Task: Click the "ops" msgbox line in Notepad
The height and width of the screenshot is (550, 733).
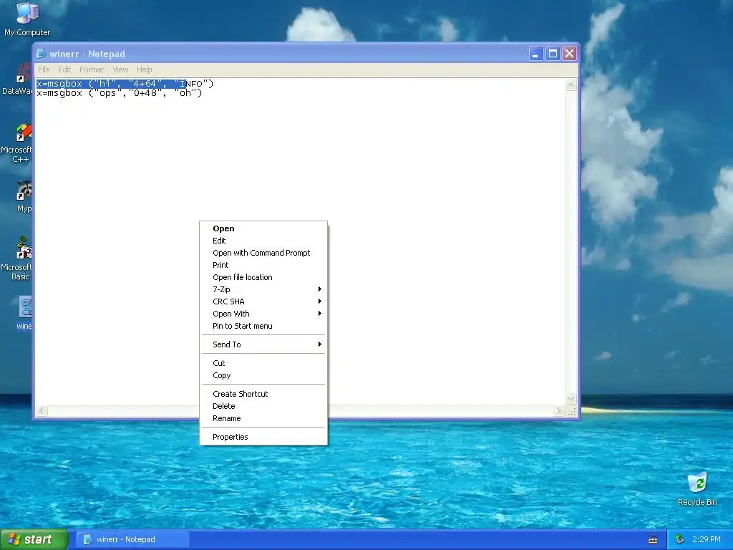Action: 120,93
